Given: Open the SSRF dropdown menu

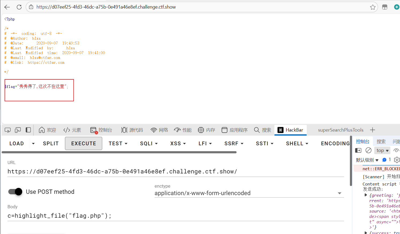Looking at the screenshot, I should 234,143.
